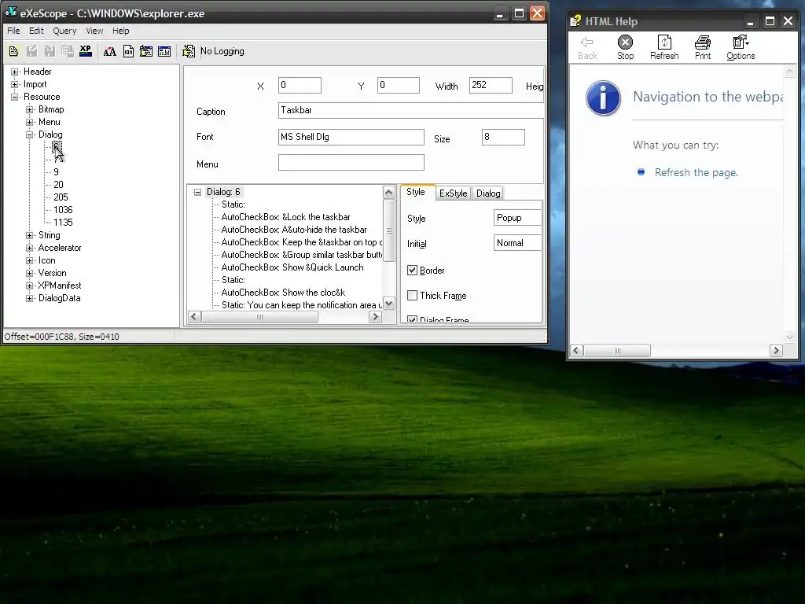Open Options in HTML Help toolbar
The image size is (805, 604).
pos(741,48)
